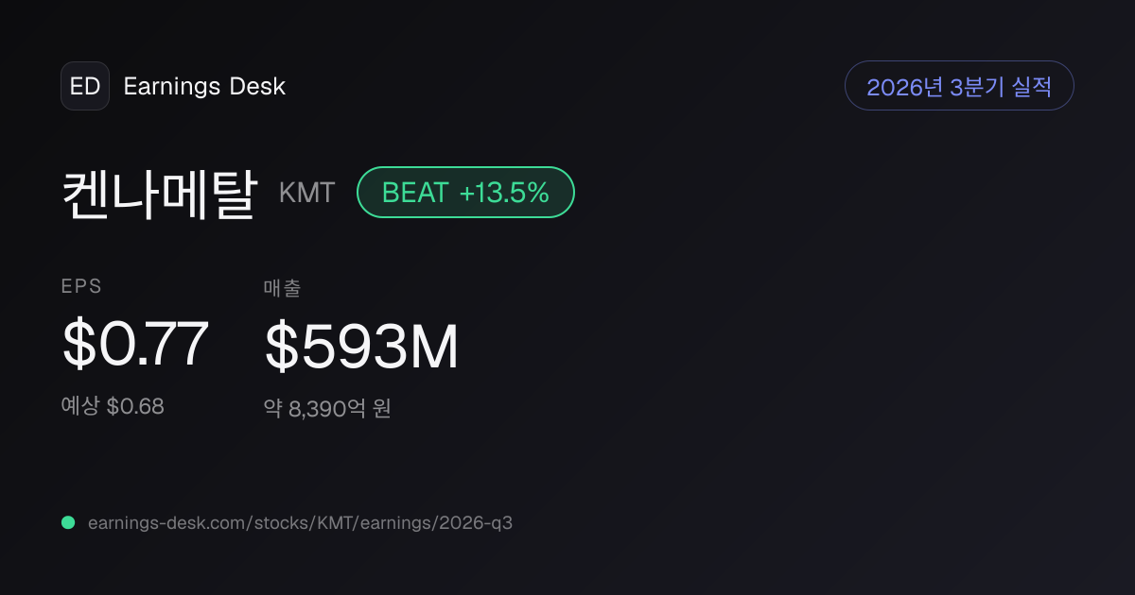Select the 매출 revenue label
Viewport: 1135px width, 595px height.
point(282,288)
